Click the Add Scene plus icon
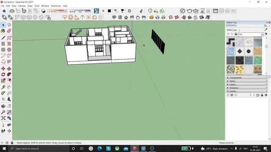Screen dimensions: 271x152 click(x=232, y=95)
